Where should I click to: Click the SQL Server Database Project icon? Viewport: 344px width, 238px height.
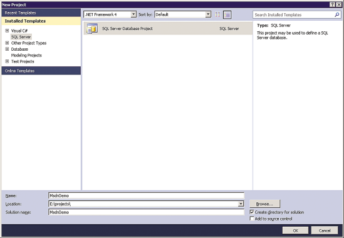[92, 28]
